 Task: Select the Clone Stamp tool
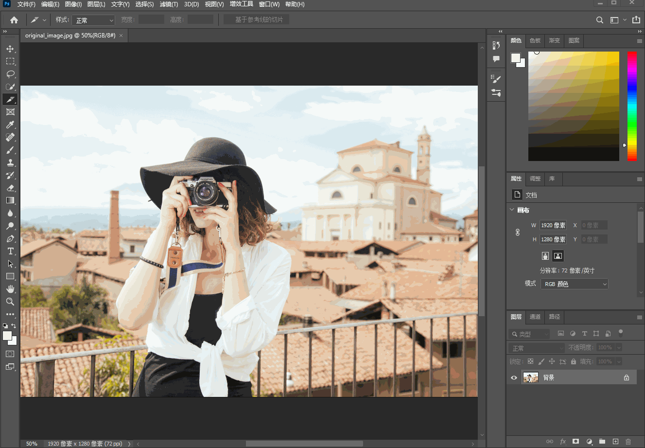10,162
